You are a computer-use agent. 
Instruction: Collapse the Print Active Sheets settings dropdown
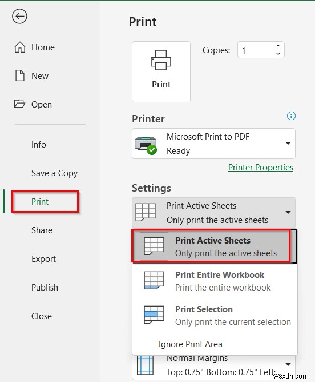coord(288,212)
